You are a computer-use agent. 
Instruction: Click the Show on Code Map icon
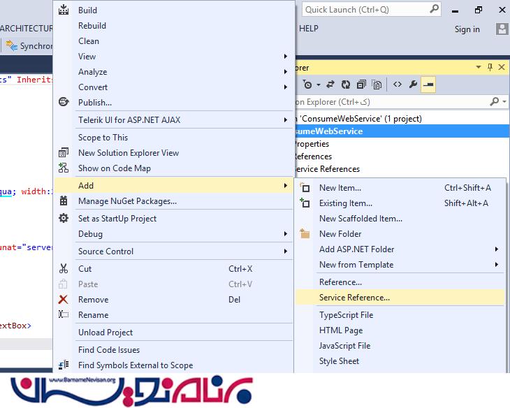pyautogui.click(x=64, y=168)
